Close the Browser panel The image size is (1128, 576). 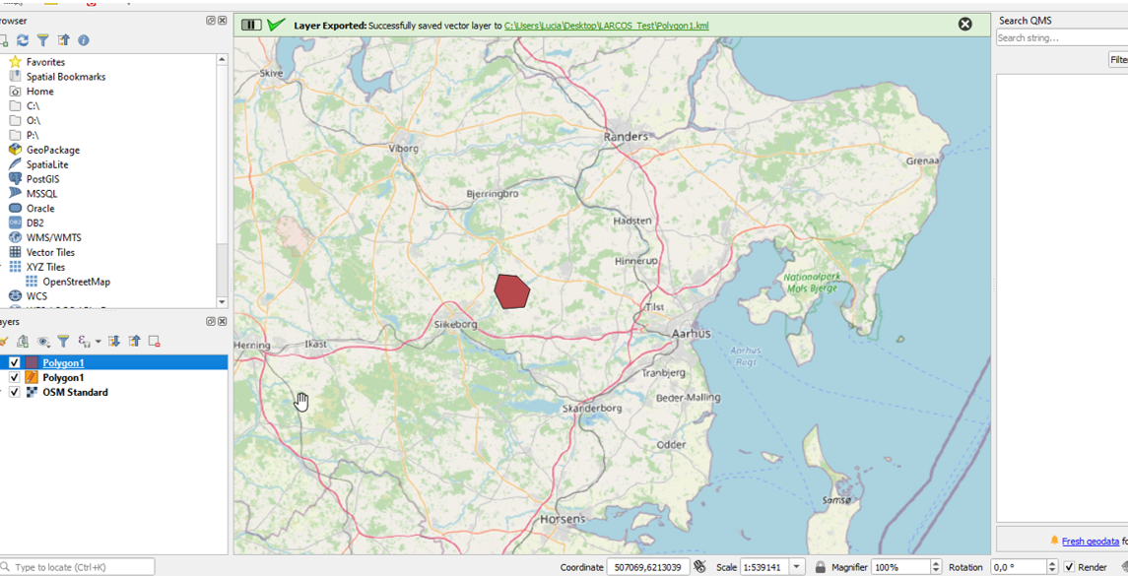(x=223, y=21)
